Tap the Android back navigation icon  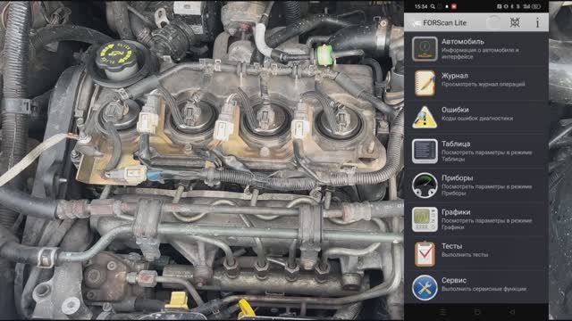512,312
